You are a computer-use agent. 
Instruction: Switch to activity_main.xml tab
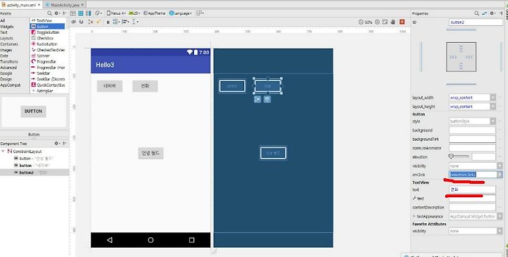[21, 5]
